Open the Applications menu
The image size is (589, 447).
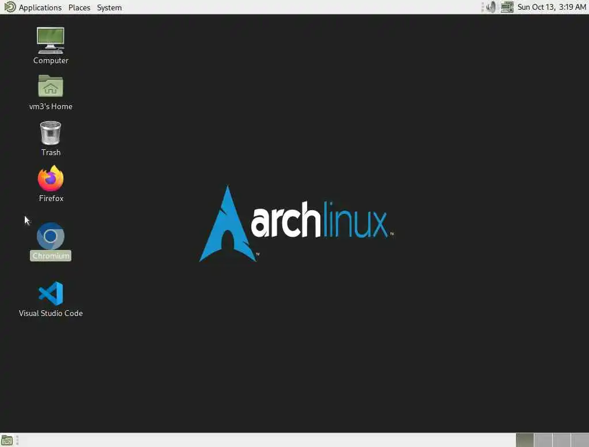pos(33,7)
